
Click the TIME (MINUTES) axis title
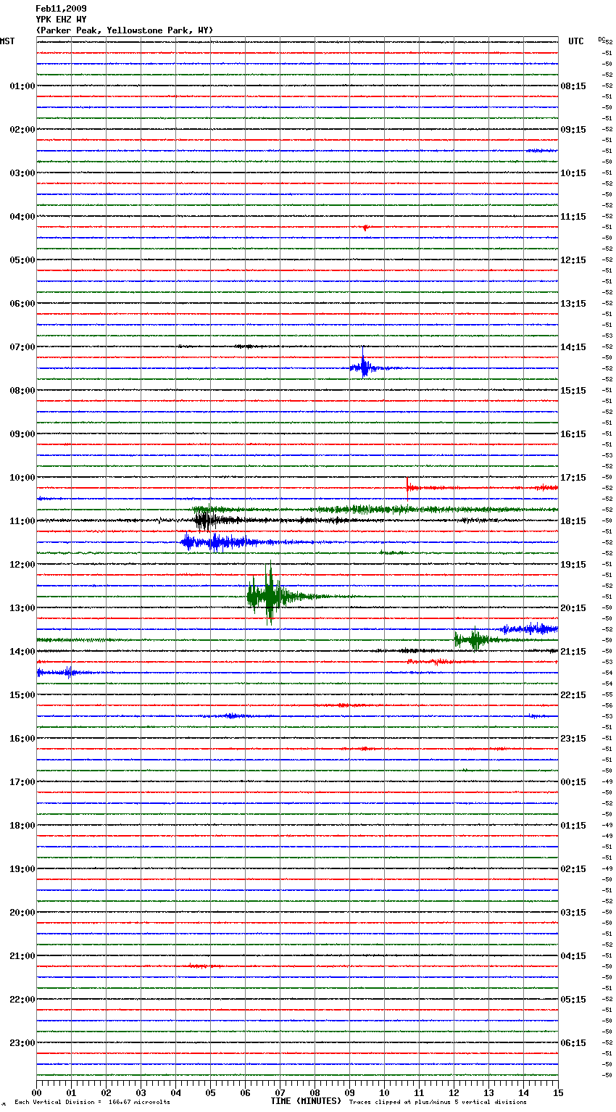pyautogui.click(x=306, y=1101)
